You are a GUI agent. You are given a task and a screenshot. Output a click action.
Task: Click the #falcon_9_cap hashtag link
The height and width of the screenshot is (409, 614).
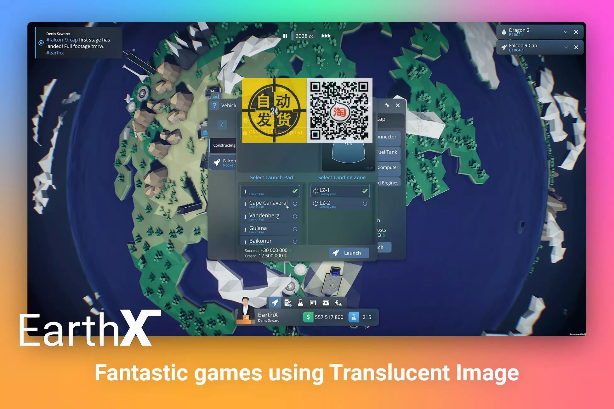[62, 40]
